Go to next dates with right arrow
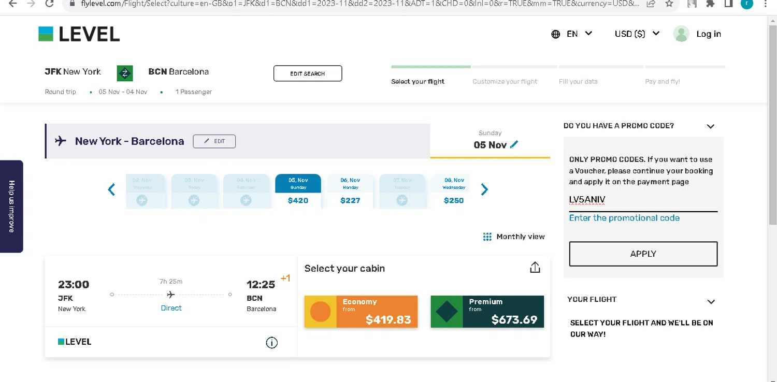 (x=484, y=189)
